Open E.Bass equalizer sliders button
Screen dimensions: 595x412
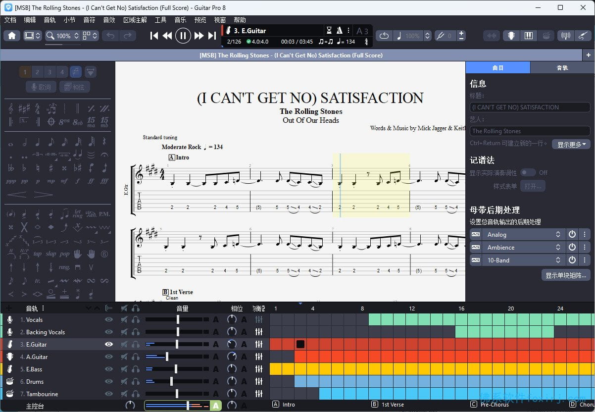coord(259,369)
